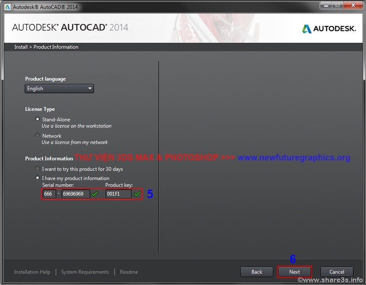Viewport: 366px width, 285px height.
Task: Click the AutoCAD icon in title bar
Action: (8, 7)
